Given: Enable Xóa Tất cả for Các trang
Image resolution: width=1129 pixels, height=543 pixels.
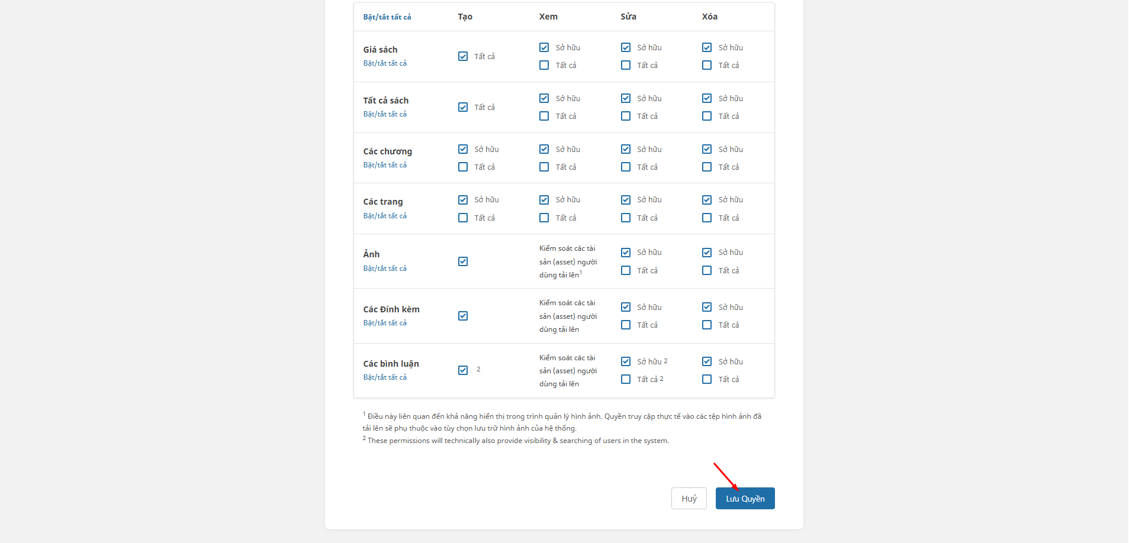Looking at the screenshot, I should coord(707,218).
